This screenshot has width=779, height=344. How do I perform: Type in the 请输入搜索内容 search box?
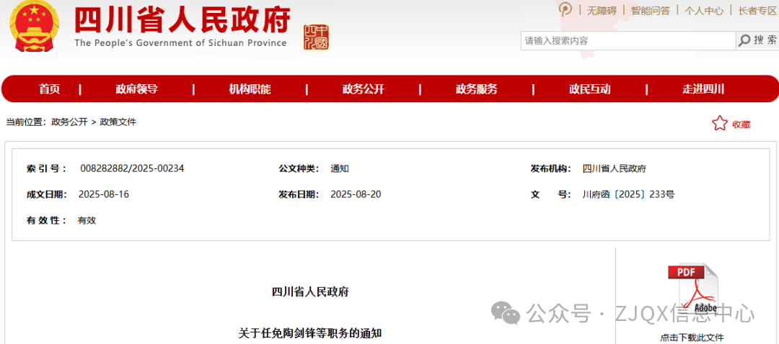point(628,41)
